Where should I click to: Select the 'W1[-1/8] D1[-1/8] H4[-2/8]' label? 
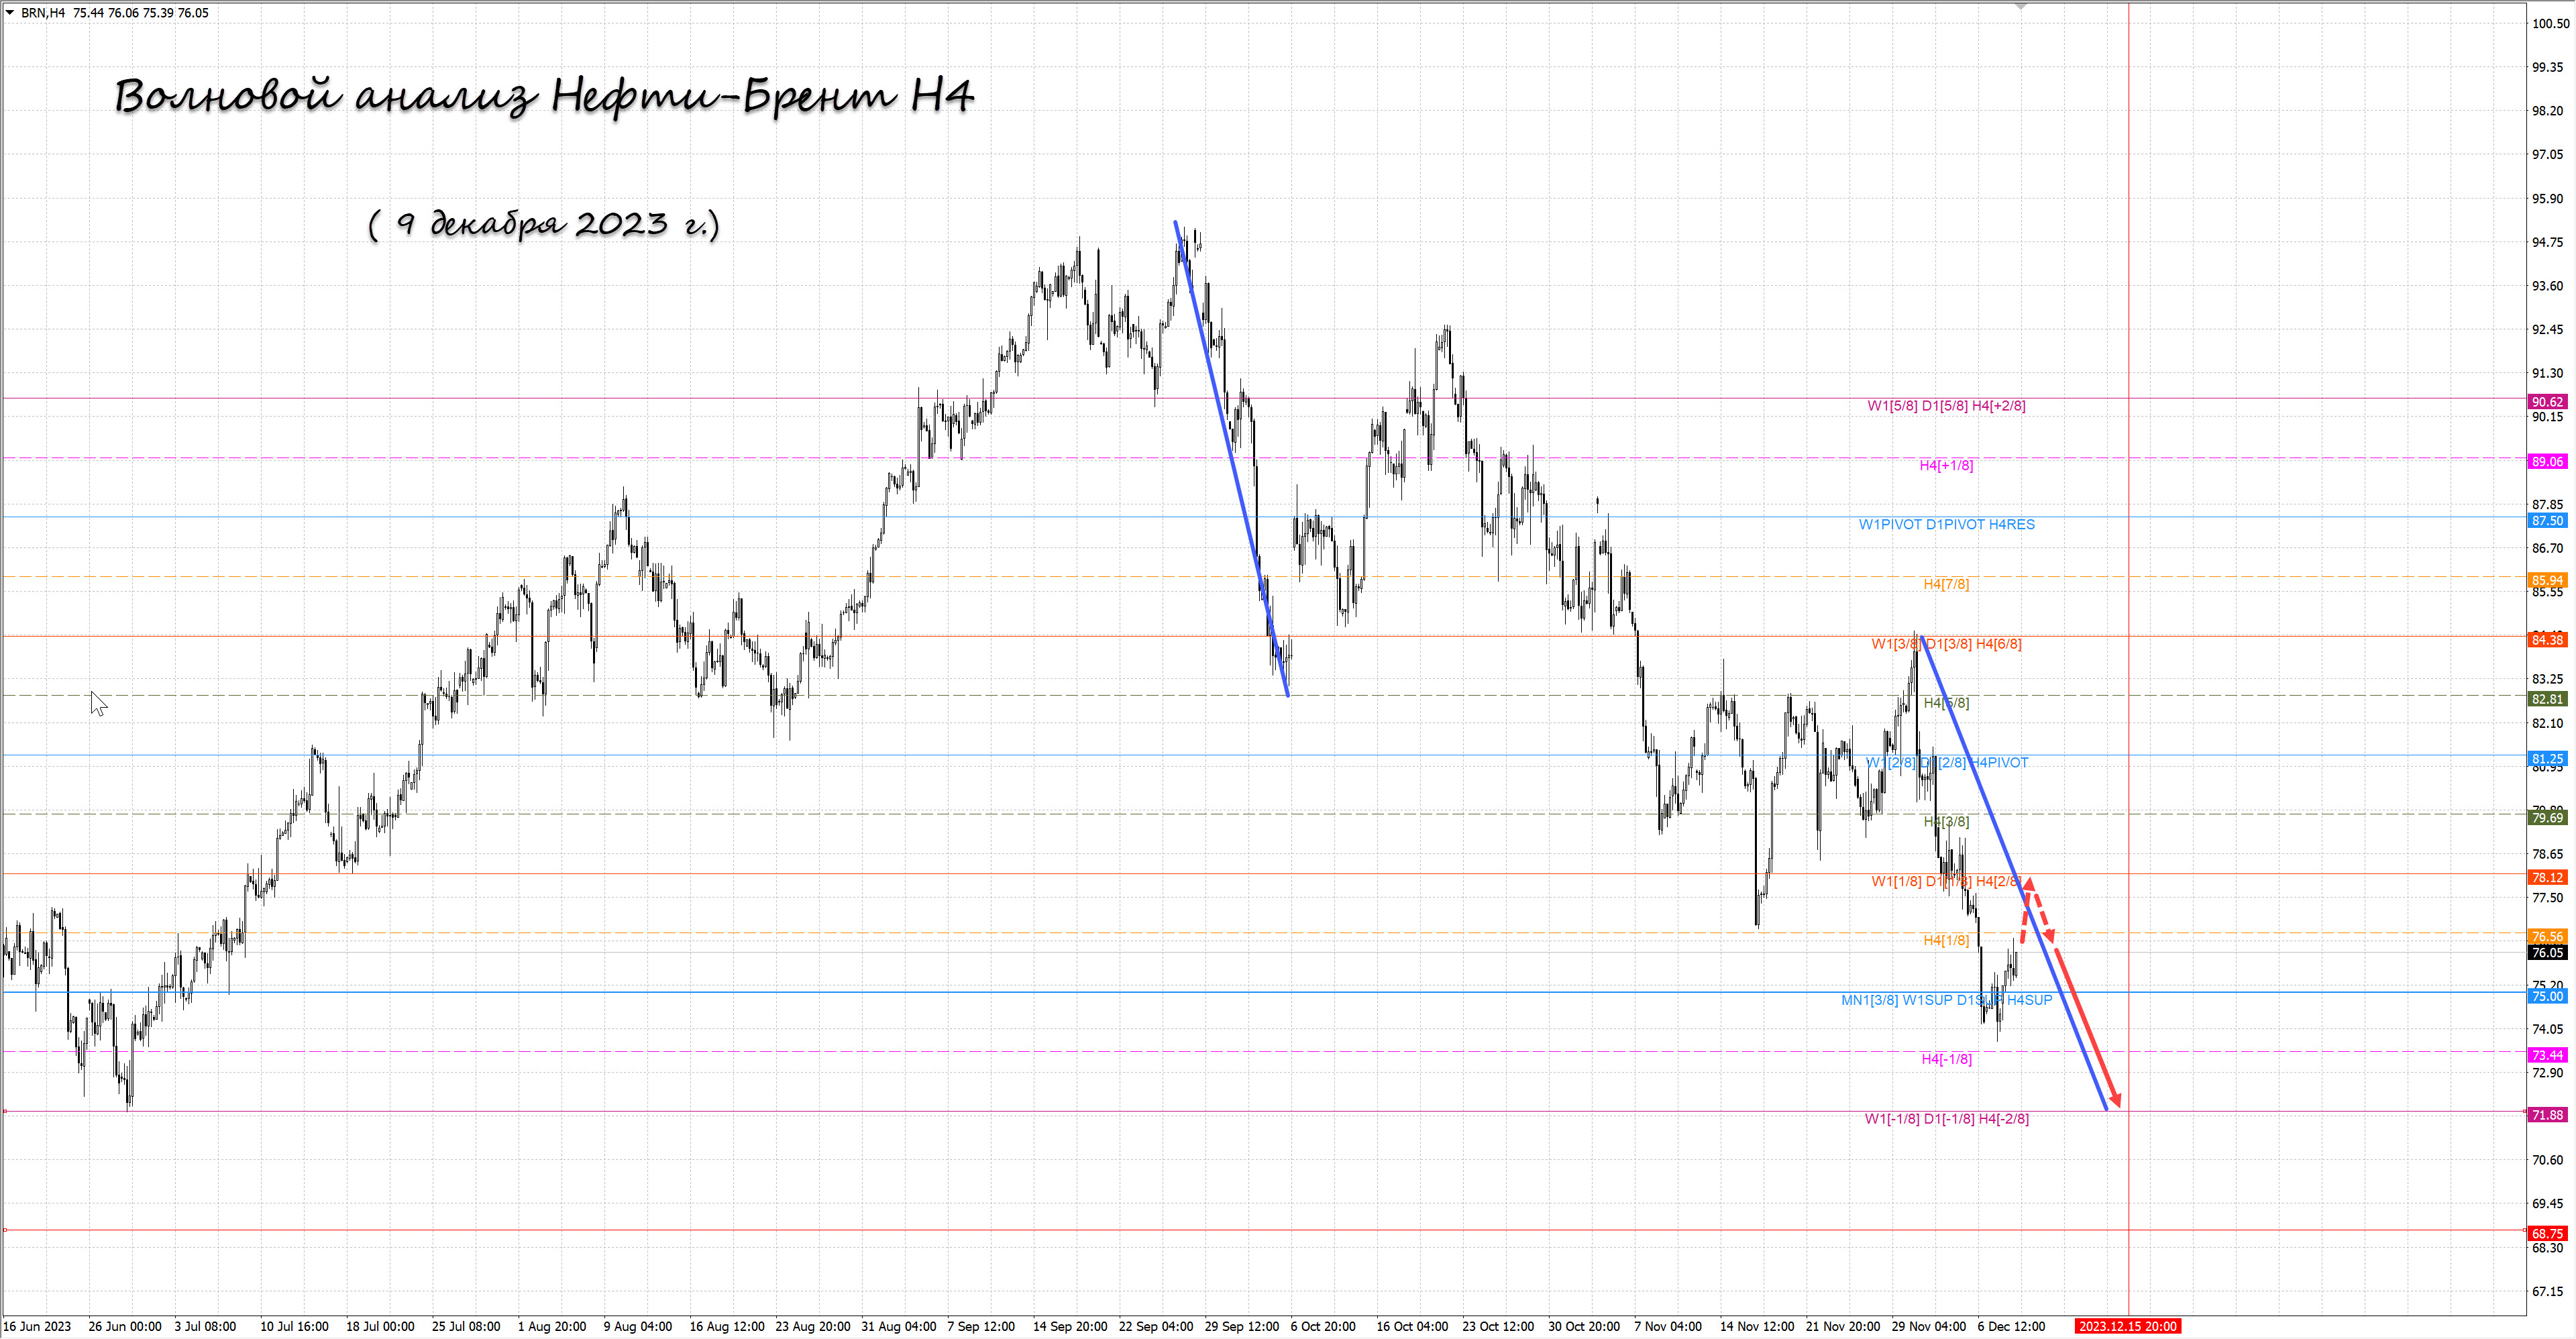1946,1119
